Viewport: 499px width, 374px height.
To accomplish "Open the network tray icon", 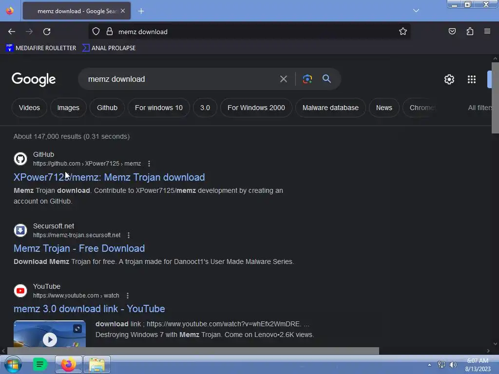I will pyautogui.click(x=441, y=365).
